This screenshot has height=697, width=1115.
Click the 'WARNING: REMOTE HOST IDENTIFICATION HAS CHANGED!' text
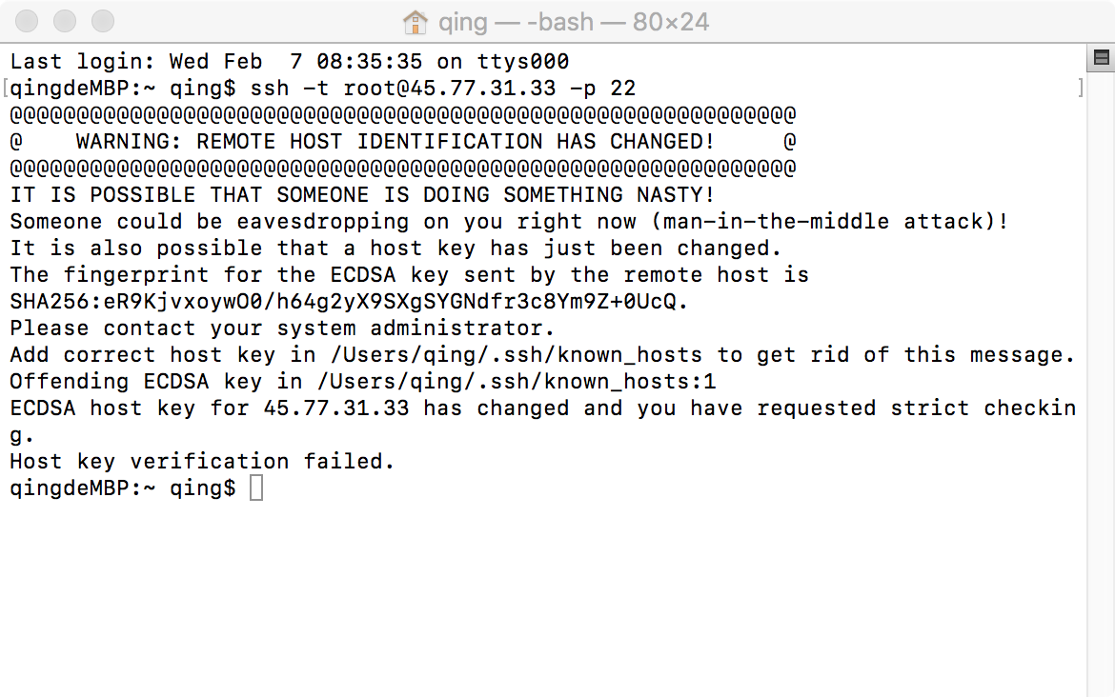[x=395, y=141]
